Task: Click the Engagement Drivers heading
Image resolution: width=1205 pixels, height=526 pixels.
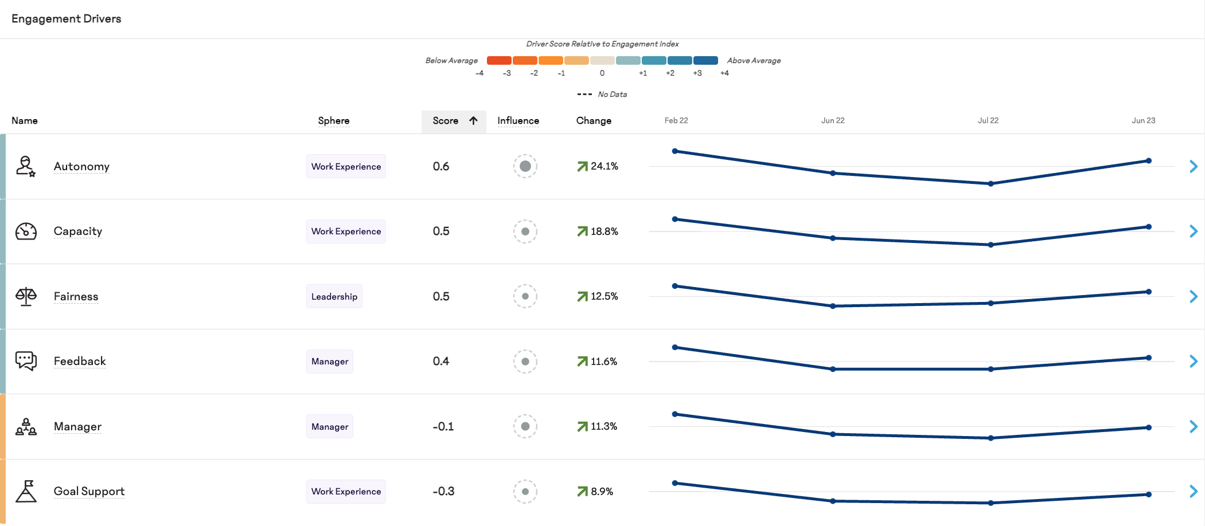Action: coord(67,19)
